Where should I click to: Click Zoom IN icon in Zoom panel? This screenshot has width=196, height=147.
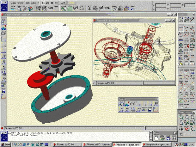pos(187,123)
